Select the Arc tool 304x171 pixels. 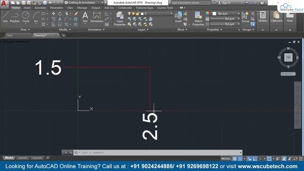point(36,17)
